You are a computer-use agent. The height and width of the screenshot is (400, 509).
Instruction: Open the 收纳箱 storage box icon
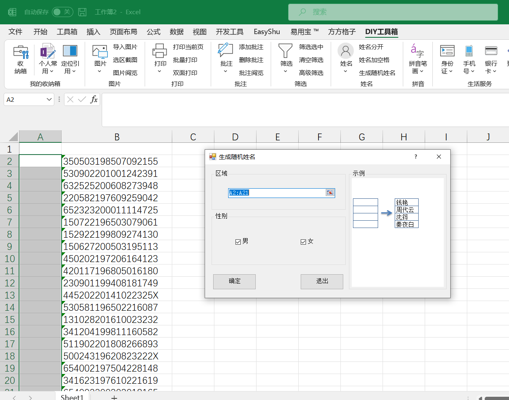point(21,52)
